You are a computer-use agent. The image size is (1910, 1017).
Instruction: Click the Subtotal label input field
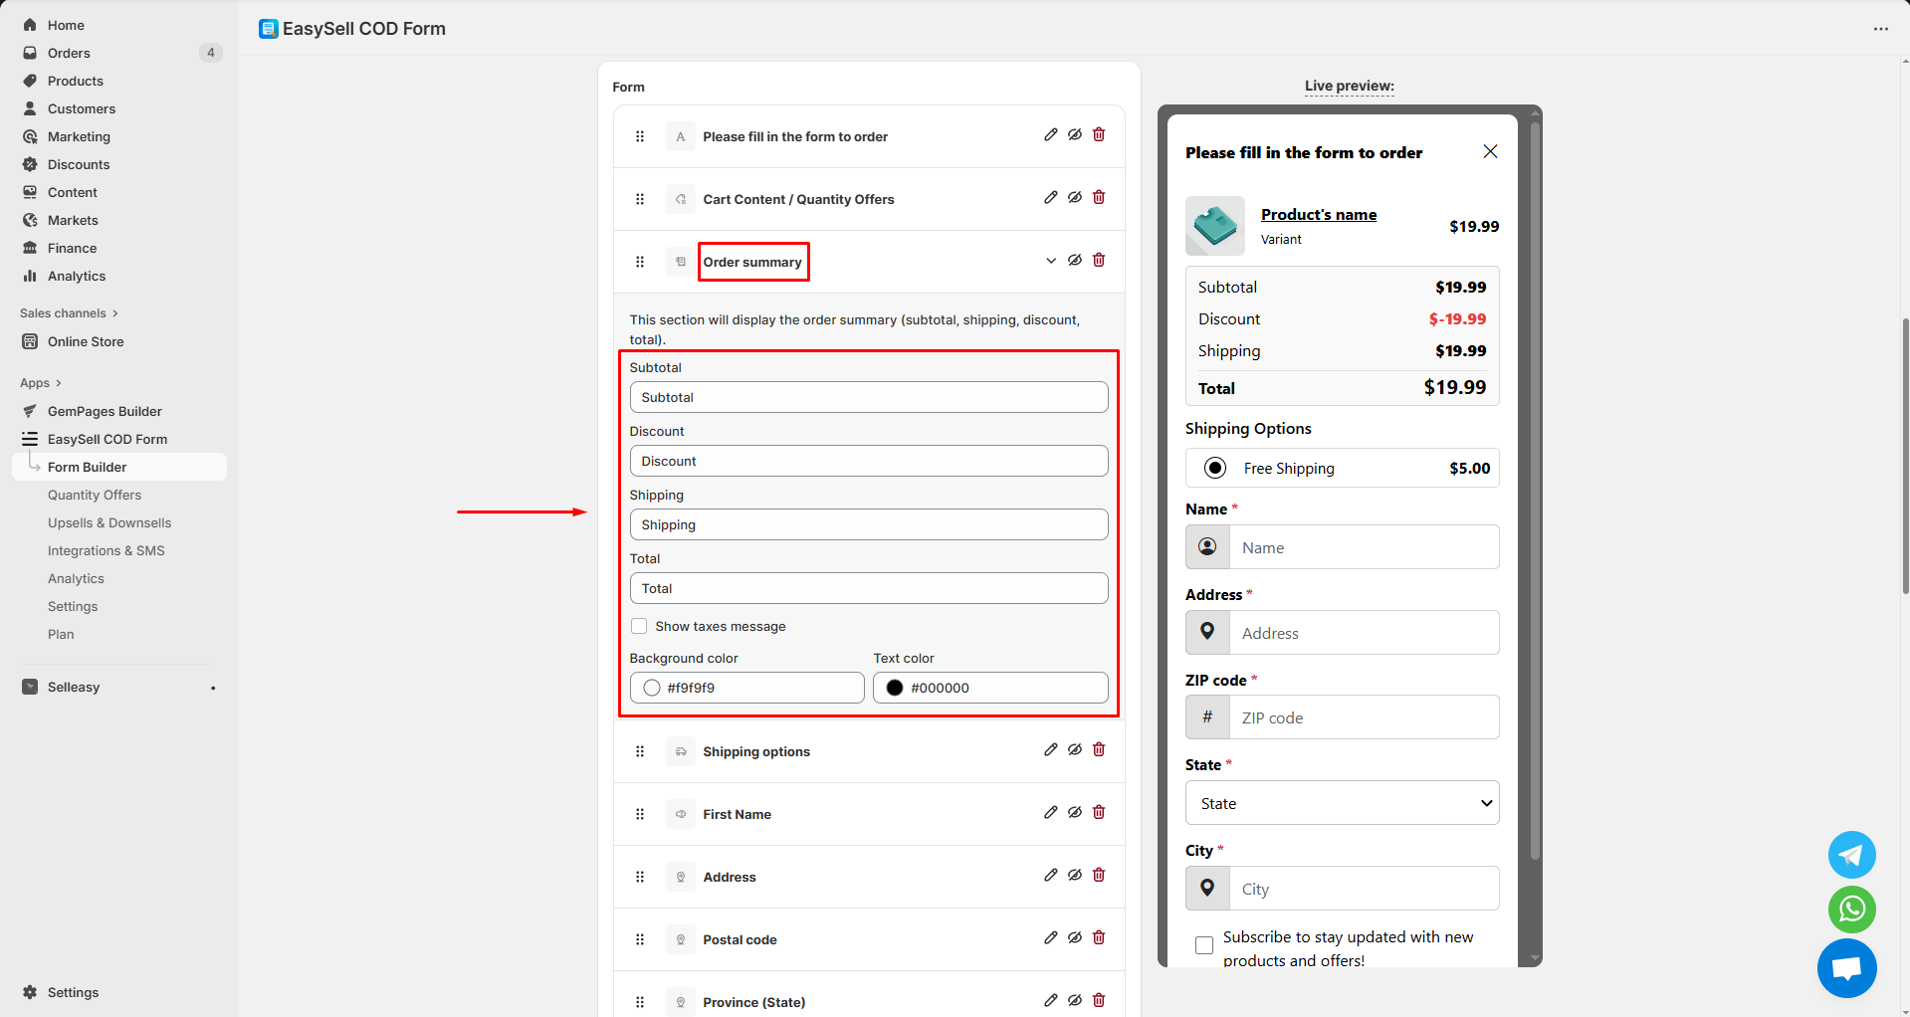coord(868,397)
